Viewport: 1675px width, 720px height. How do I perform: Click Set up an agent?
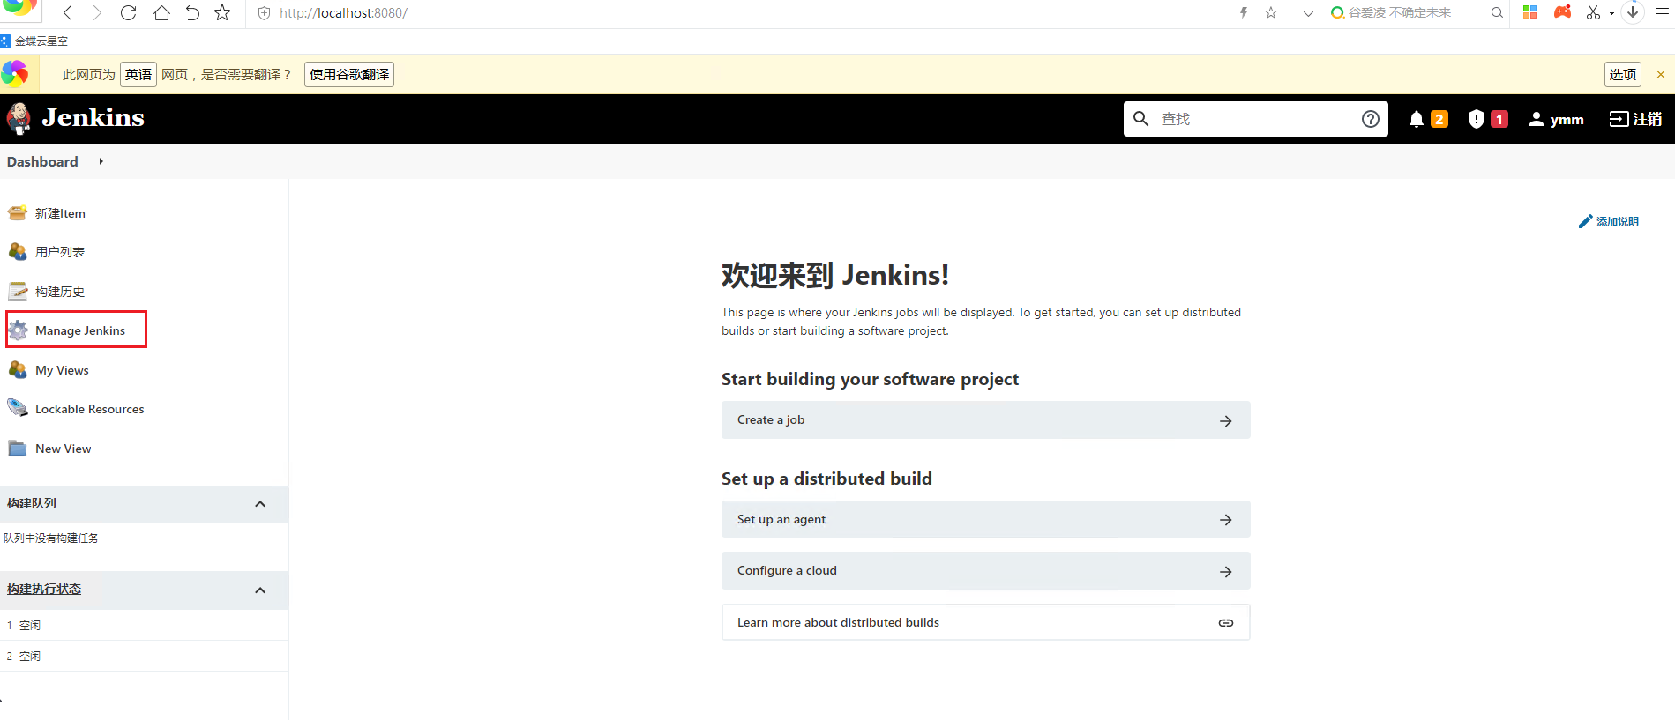coord(985,519)
